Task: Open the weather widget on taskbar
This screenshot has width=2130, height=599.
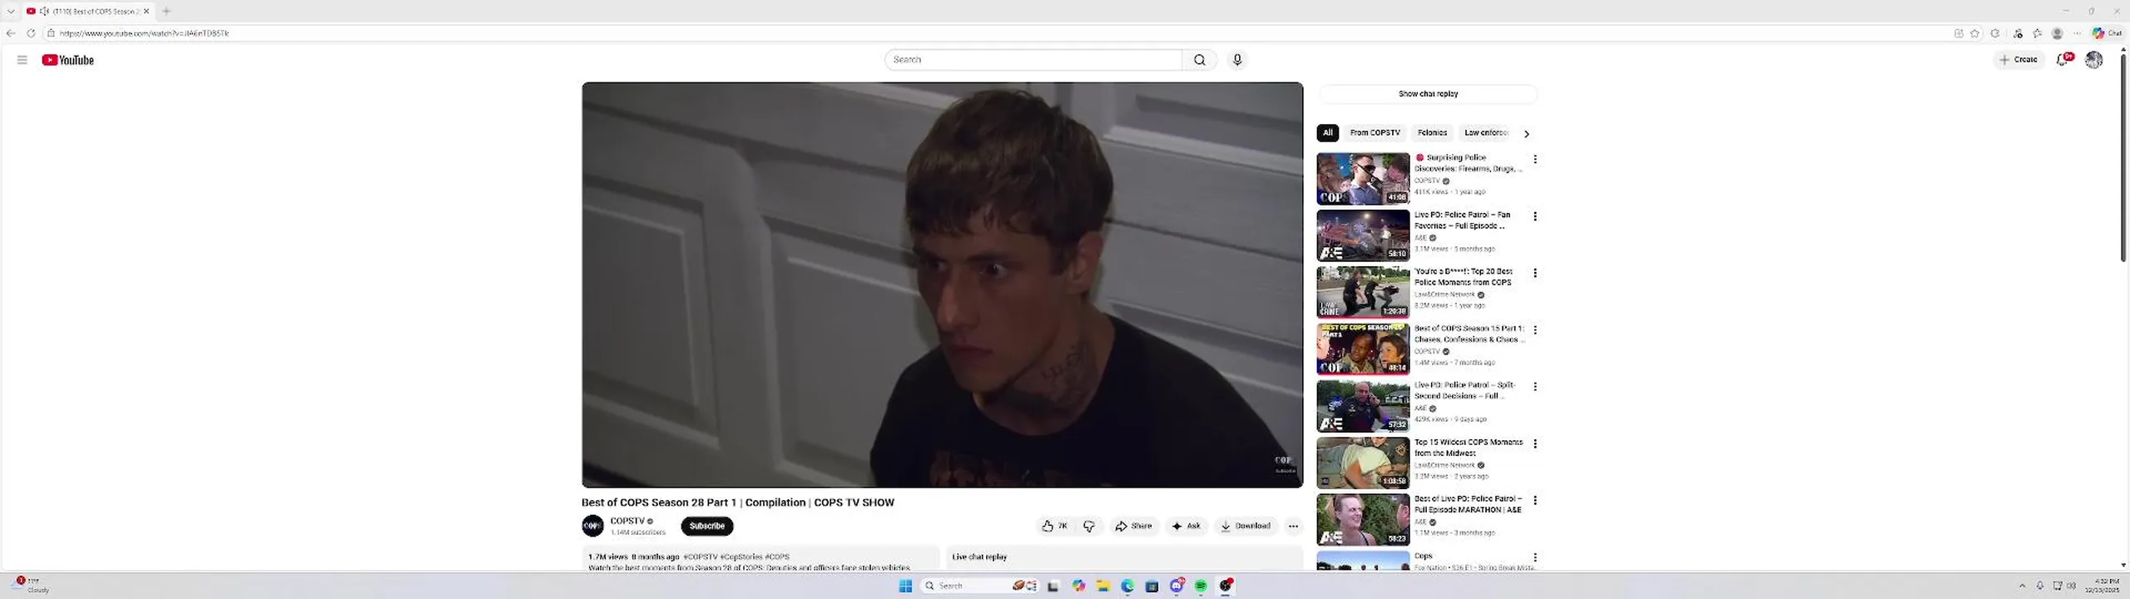Action: 30,586
